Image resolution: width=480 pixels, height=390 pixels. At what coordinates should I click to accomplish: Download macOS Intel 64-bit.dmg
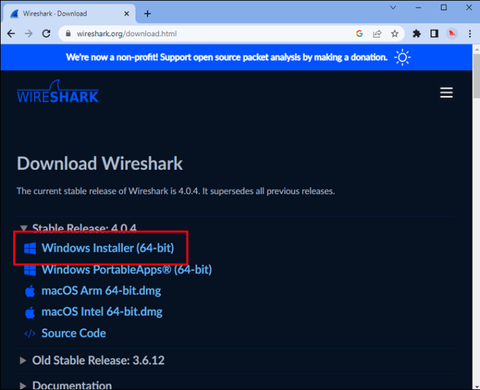point(102,312)
